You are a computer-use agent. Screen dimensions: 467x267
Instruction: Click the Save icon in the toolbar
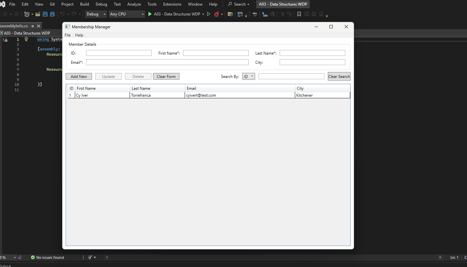(45, 14)
